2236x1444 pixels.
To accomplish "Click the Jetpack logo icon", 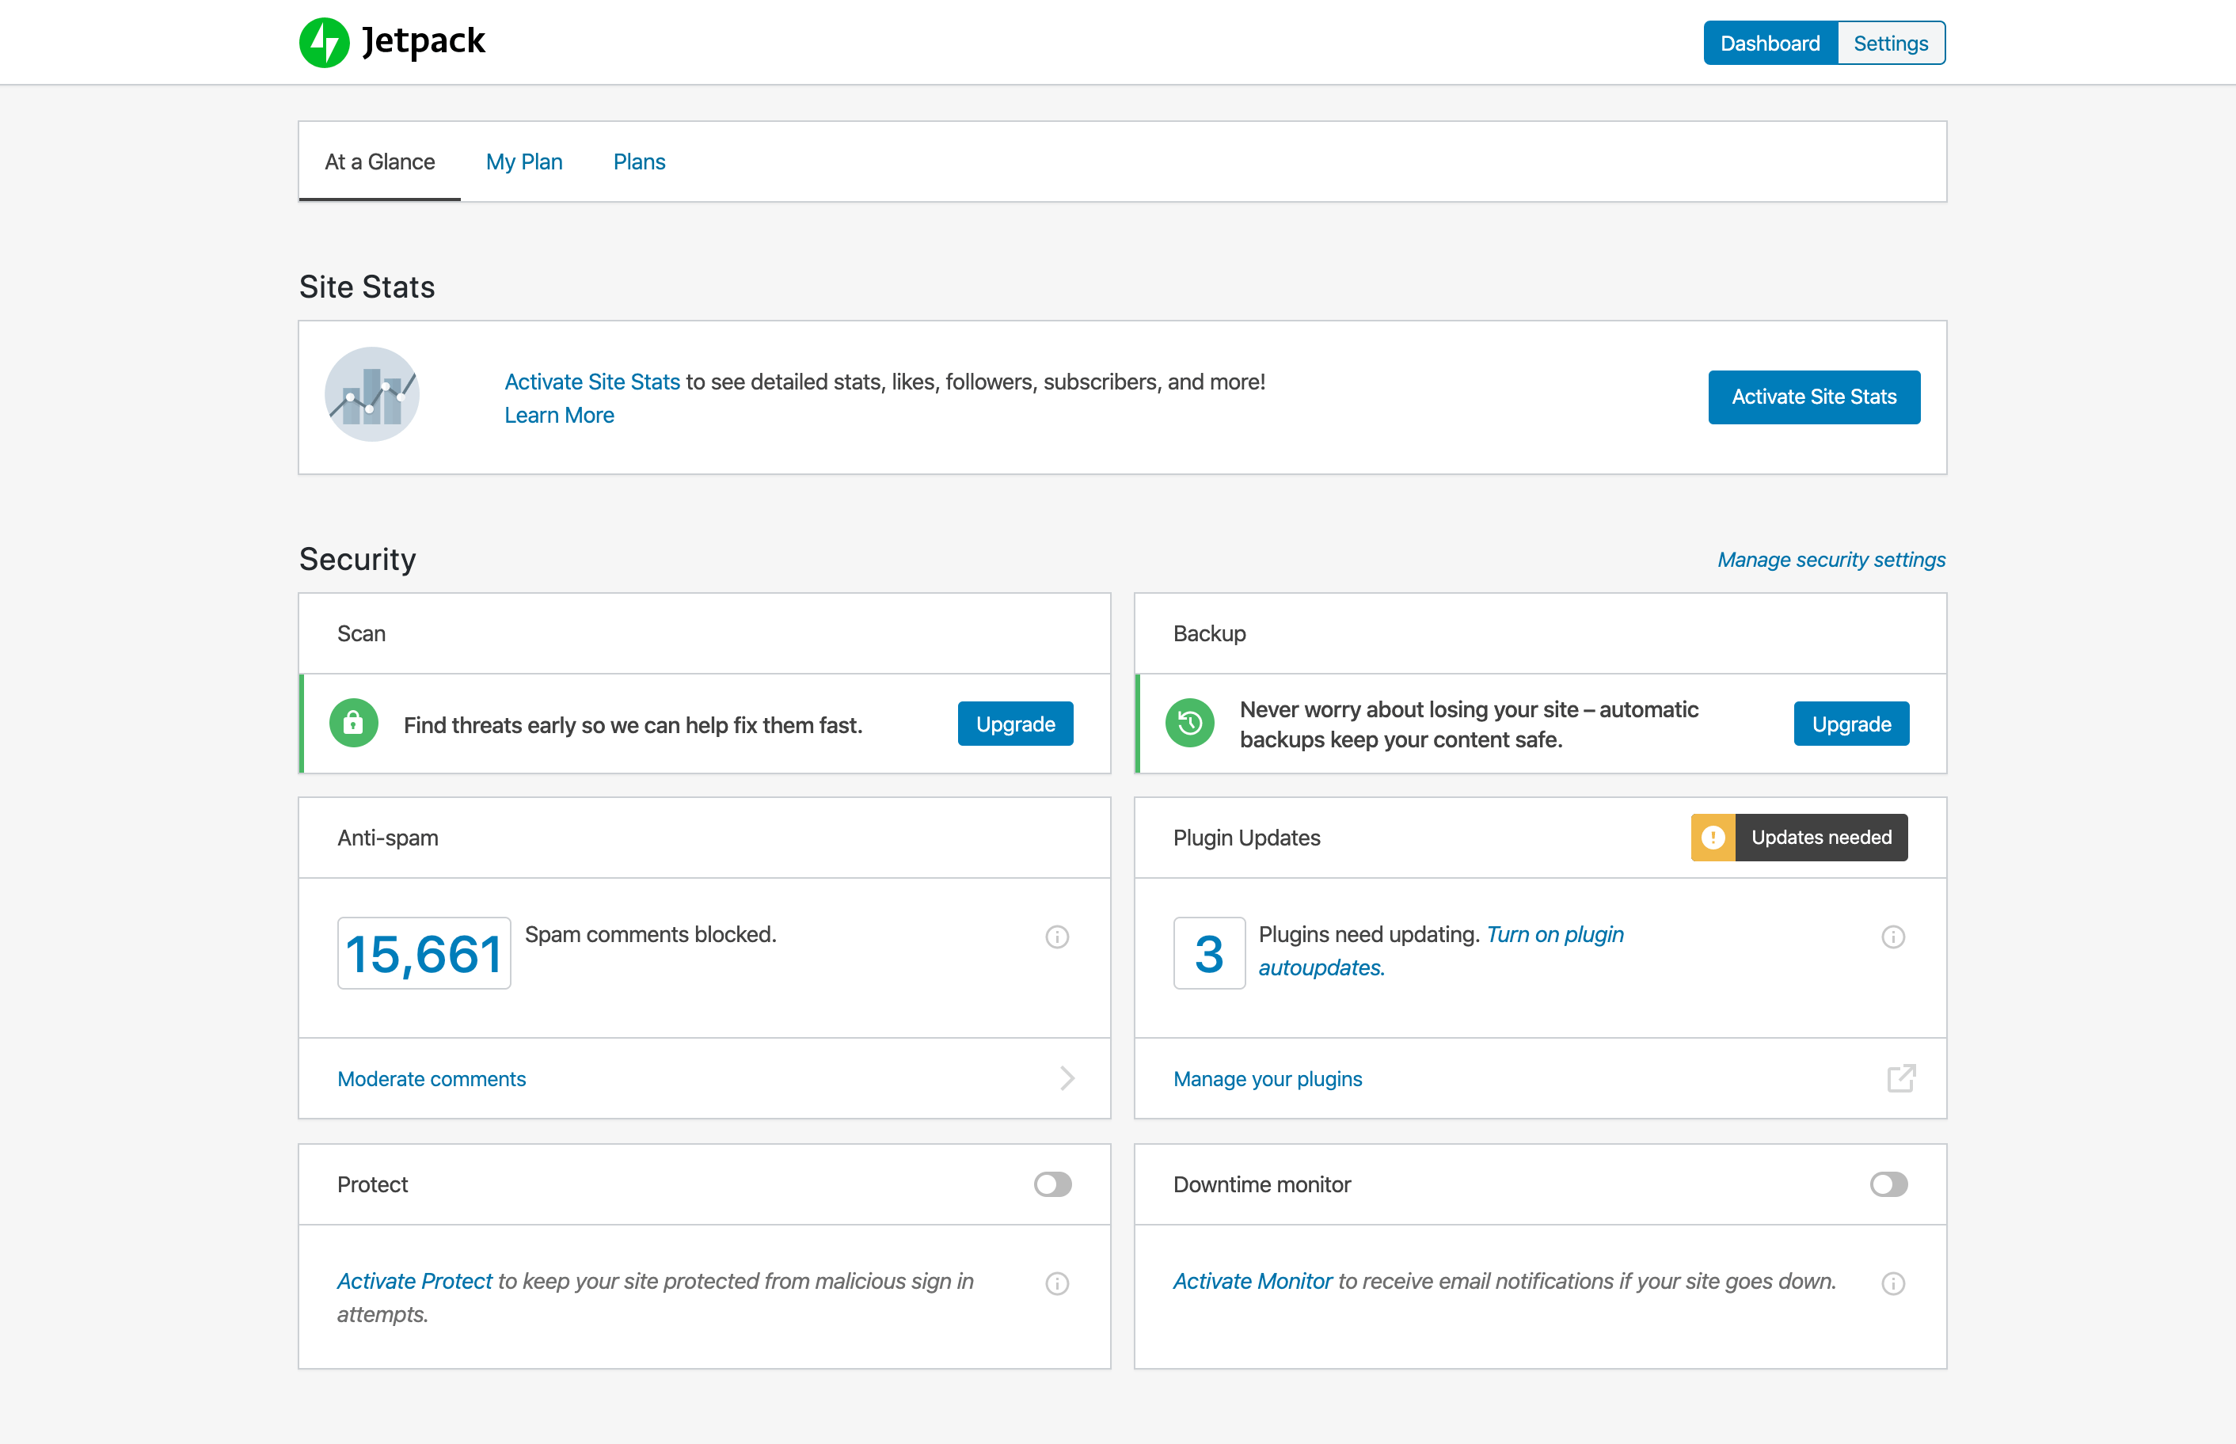I will 325,42.
